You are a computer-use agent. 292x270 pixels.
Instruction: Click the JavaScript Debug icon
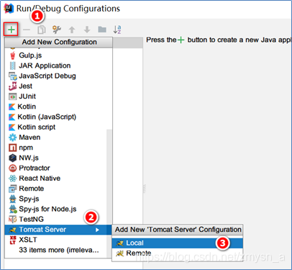(12, 76)
